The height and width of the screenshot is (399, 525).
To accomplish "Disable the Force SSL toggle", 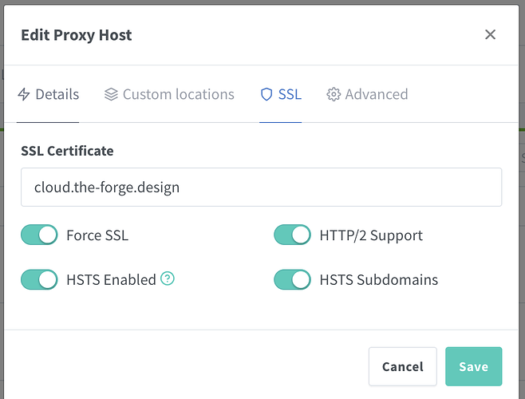I will 39,235.
